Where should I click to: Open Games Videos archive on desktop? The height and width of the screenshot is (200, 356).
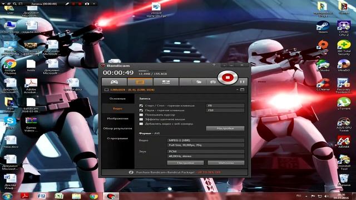pos(31,124)
